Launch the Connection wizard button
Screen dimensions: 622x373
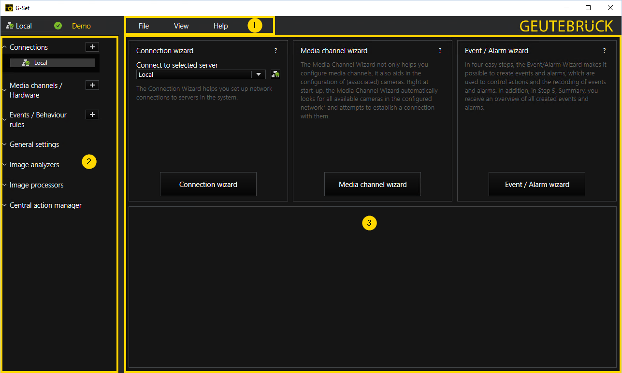click(208, 184)
